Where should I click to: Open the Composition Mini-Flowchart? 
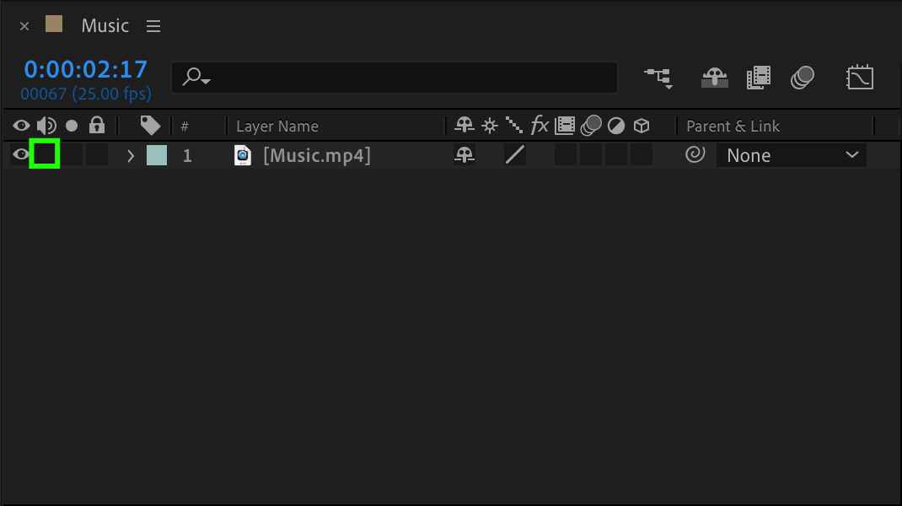[658, 78]
